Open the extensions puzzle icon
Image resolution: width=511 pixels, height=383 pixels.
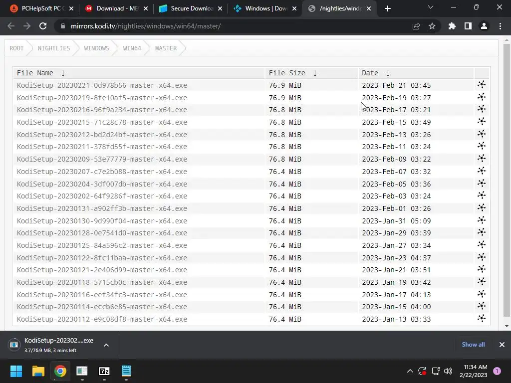coord(452,26)
